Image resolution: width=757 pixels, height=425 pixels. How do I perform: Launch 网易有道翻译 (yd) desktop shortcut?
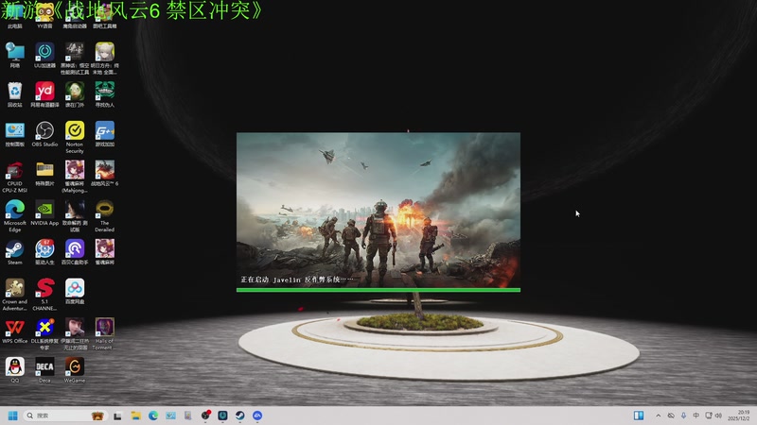[x=44, y=93]
